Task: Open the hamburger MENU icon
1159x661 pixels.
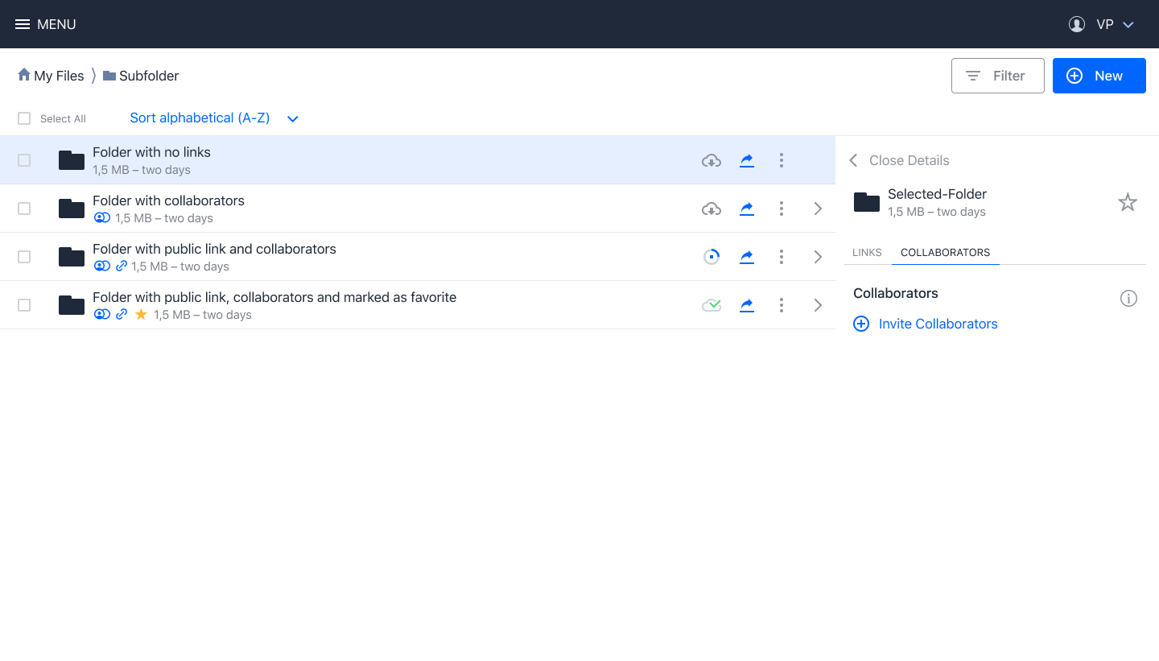Action: (x=23, y=24)
